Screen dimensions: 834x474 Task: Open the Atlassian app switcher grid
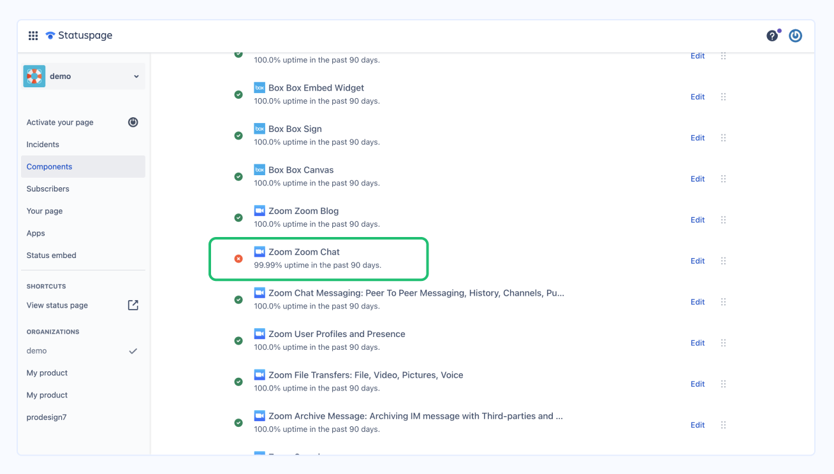[33, 35]
